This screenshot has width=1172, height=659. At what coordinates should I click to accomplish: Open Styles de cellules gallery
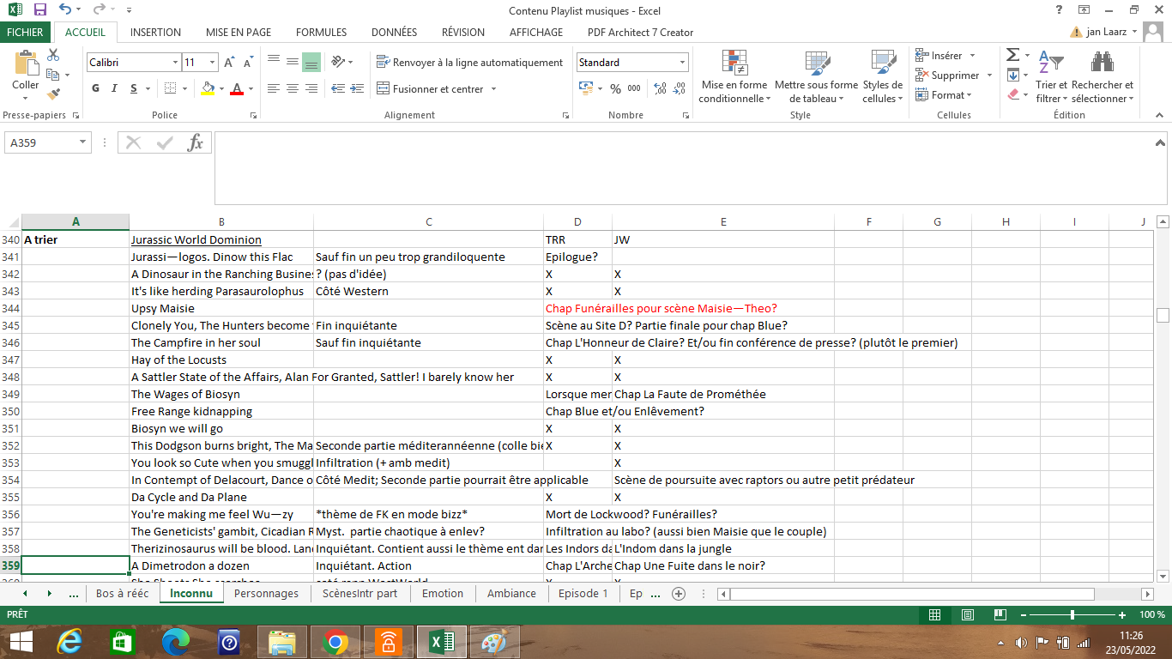(883, 76)
